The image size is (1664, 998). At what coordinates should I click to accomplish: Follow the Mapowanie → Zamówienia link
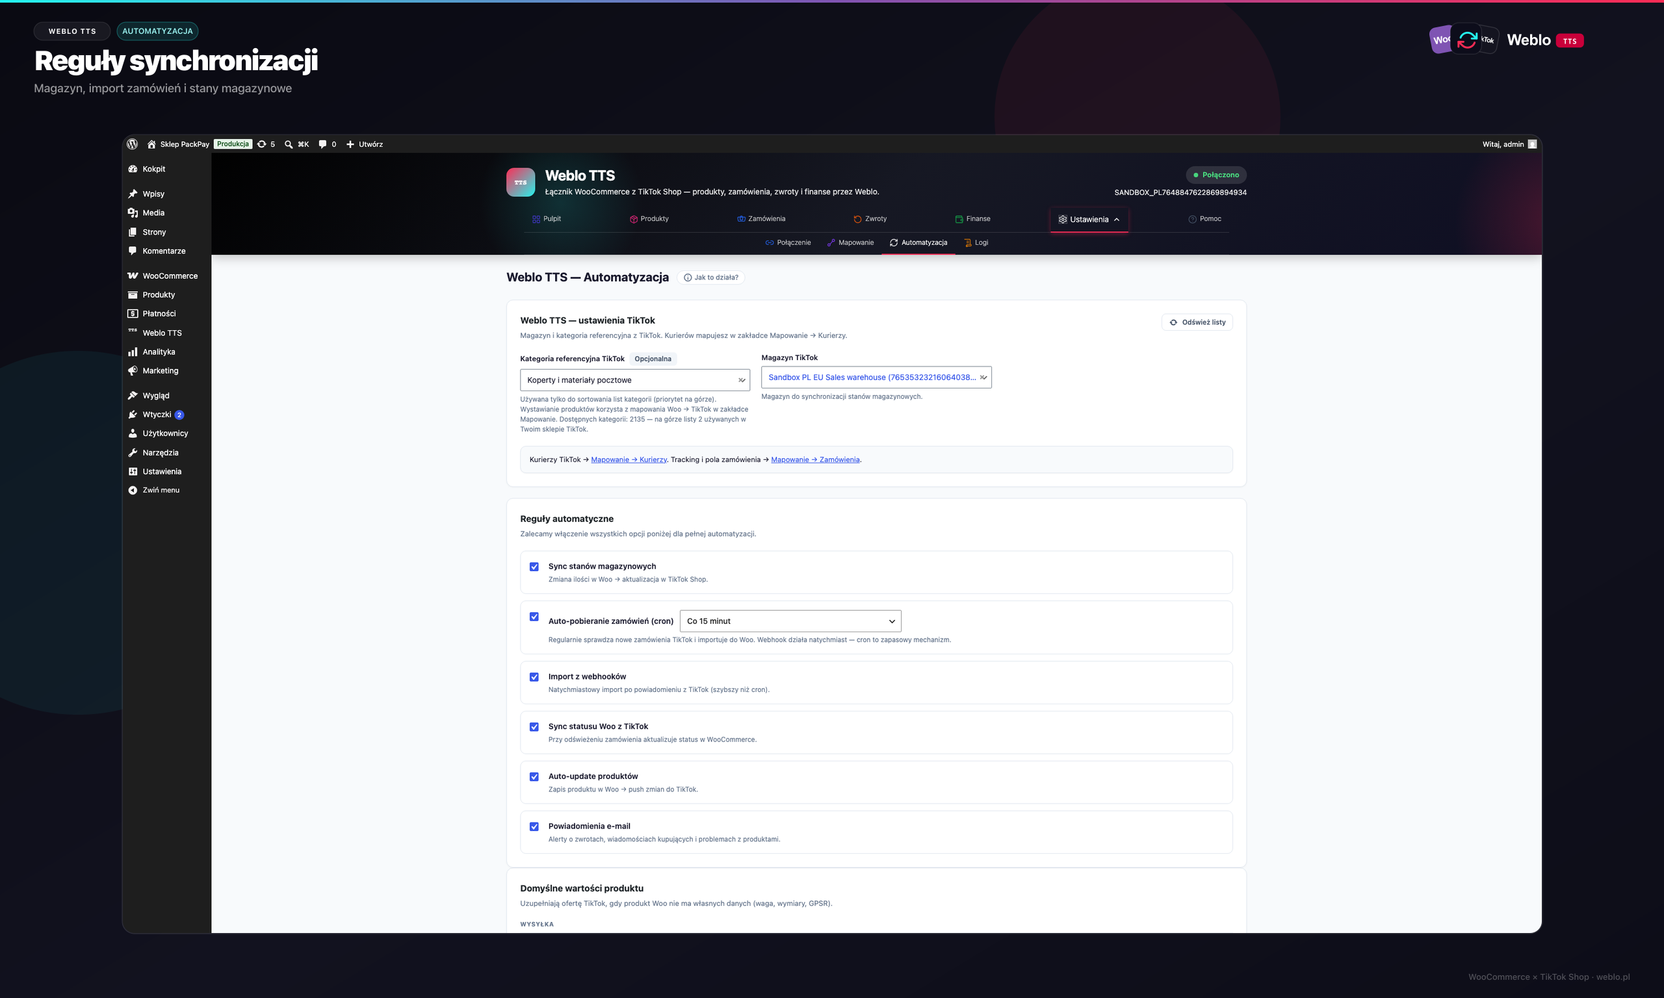pyautogui.click(x=815, y=460)
